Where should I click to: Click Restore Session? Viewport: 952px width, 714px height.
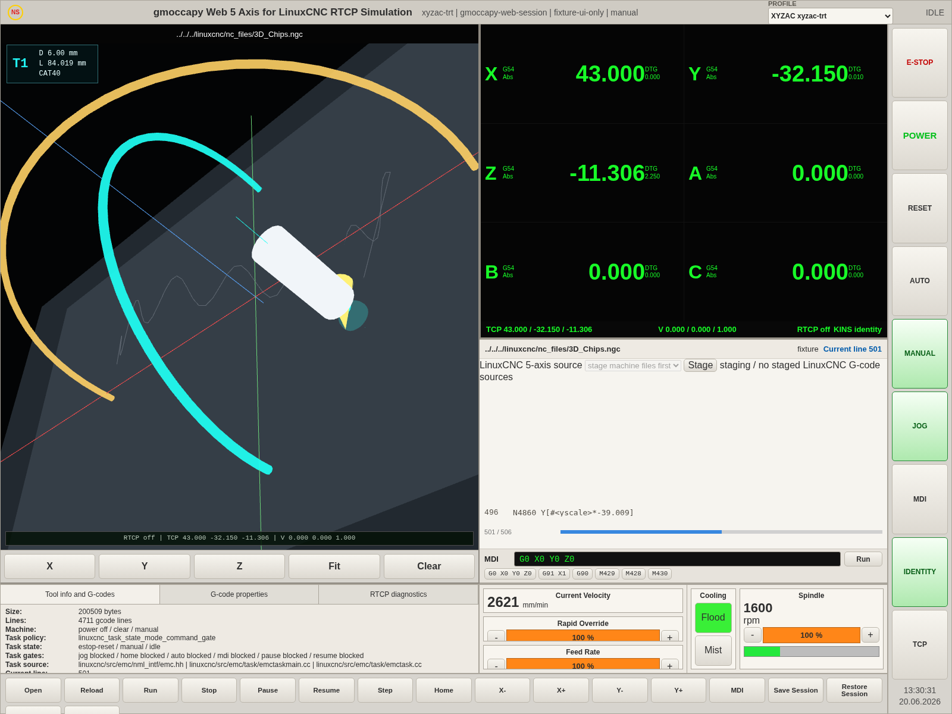click(x=854, y=690)
